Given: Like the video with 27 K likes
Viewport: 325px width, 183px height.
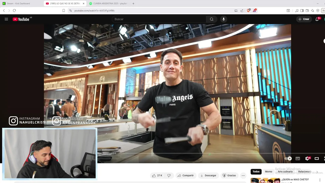Looking at the screenshot, I should click(157, 175).
